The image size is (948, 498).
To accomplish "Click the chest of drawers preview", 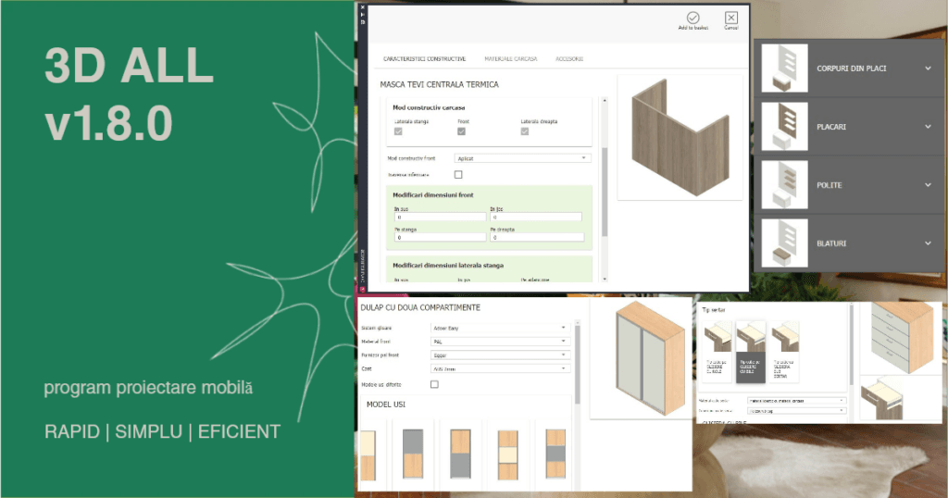I will coord(902,337).
